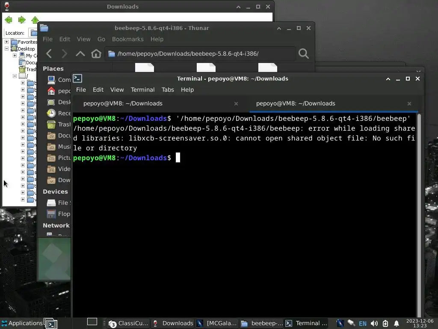Click the folder icon in Thunar title bar
Viewport: 438px width, 329px height.
tap(44, 28)
